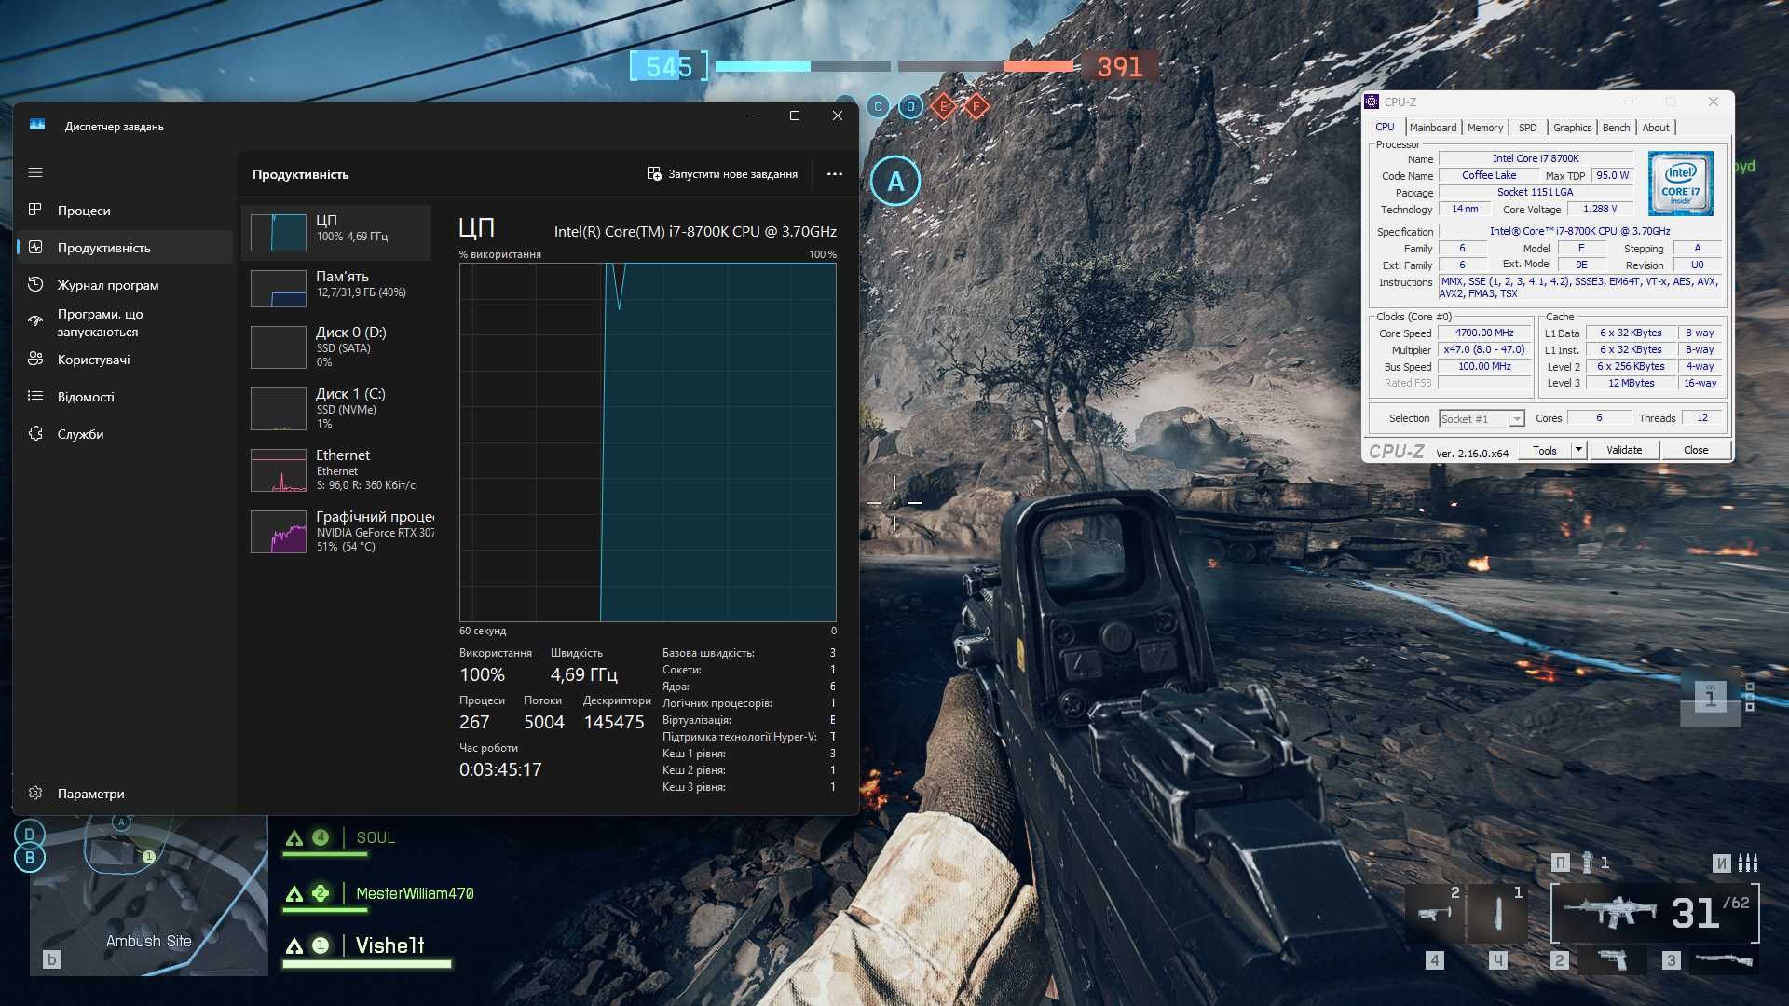1789x1006 pixels.
Task: Expand the Tools dropdown arrow in CPU-Z
Action: tap(1578, 450)
